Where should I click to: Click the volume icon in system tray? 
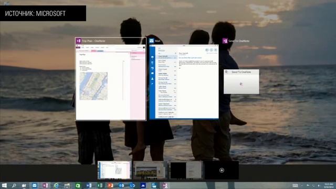(x=319, y=185)
